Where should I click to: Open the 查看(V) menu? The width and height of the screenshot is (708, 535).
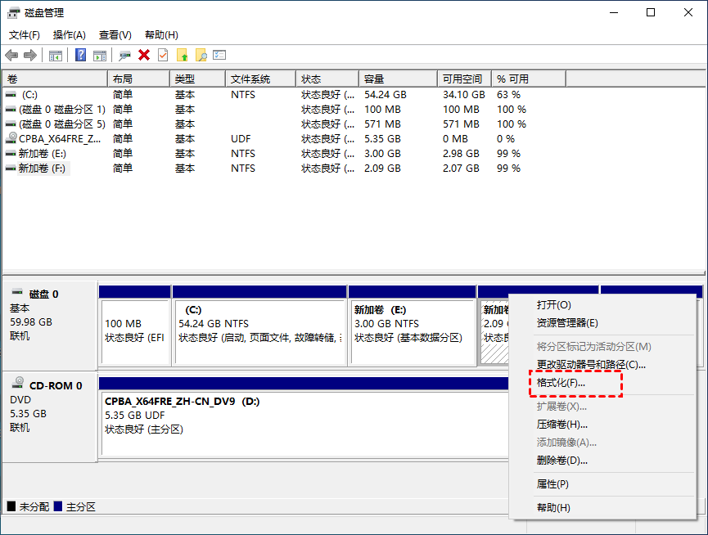point(115,35)
